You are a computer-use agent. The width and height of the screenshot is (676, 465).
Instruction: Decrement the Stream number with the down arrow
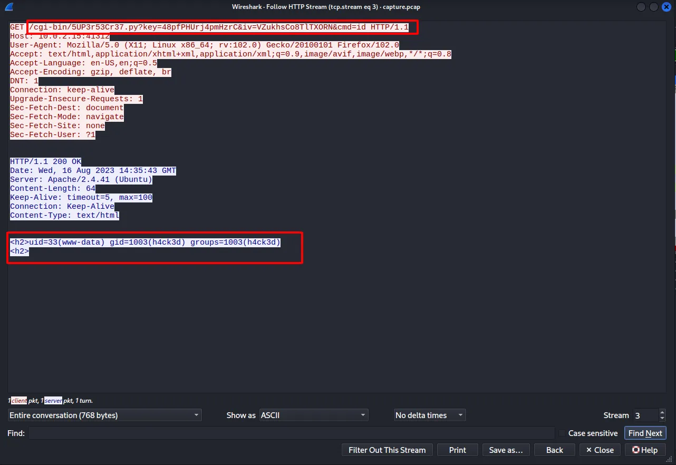click(x=662, y=419)
